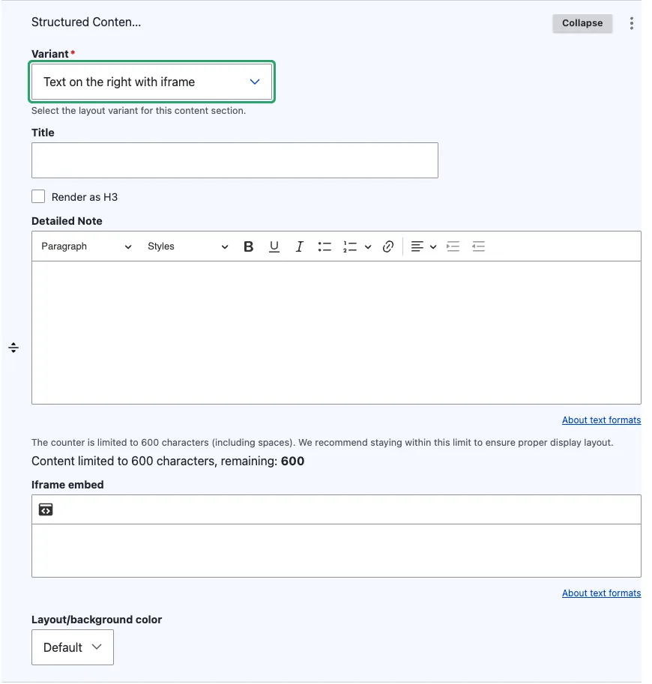Click the Collapse button

(x=582, y=23)
